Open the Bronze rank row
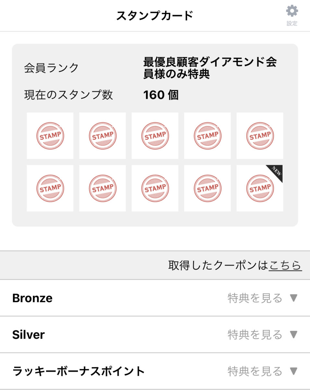Screen dimensions: 310x390 pos(32,298)
